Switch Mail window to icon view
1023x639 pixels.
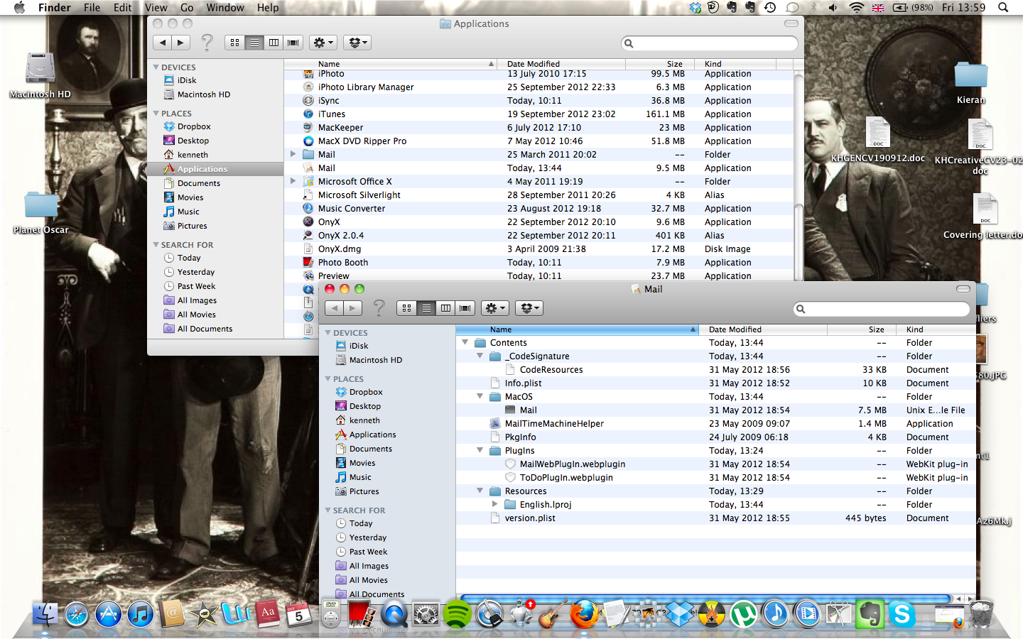point(407,308)
